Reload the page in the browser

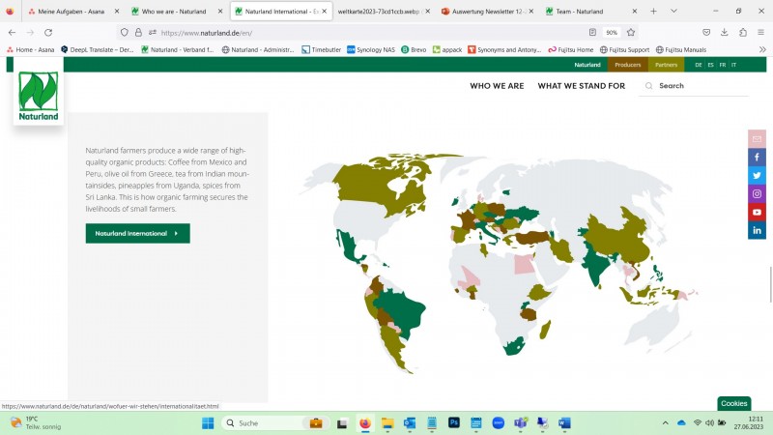[x=48, y=32]
